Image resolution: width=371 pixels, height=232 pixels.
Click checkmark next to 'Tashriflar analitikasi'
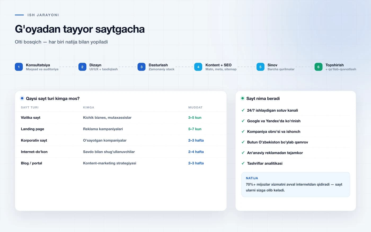click(243, 163)
